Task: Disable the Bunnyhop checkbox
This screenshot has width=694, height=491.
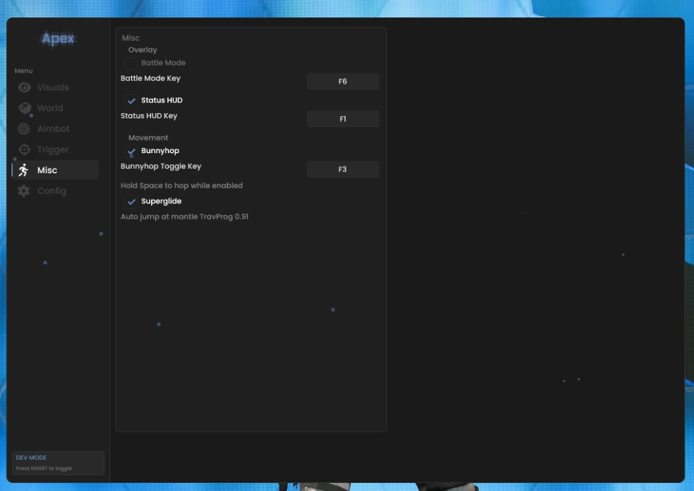Action: click(x=131, y=151)
